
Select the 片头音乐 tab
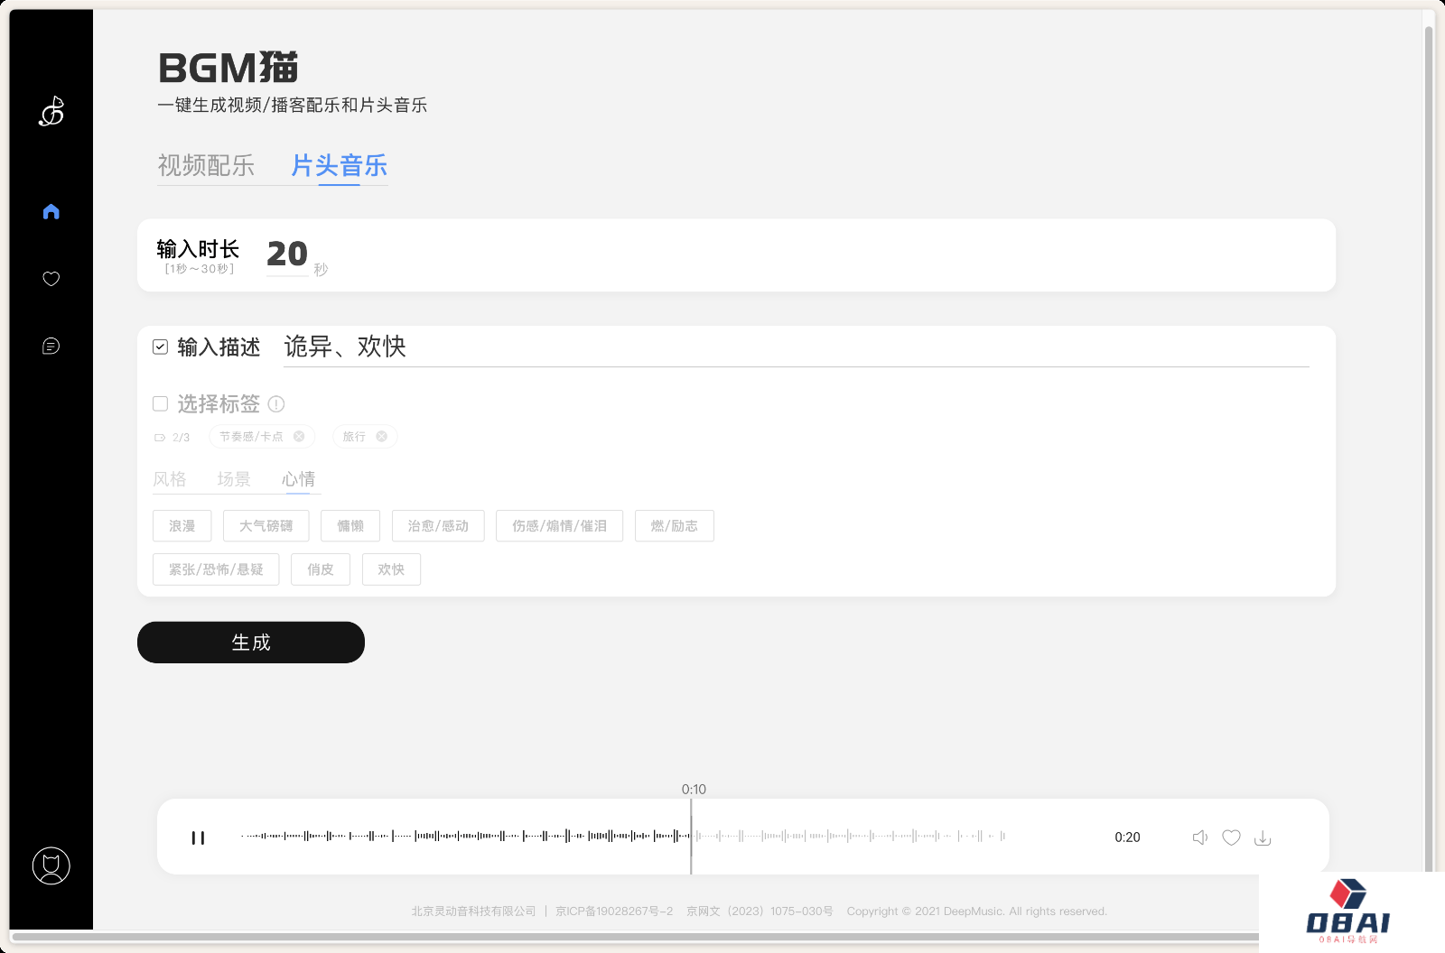(339, 165)
